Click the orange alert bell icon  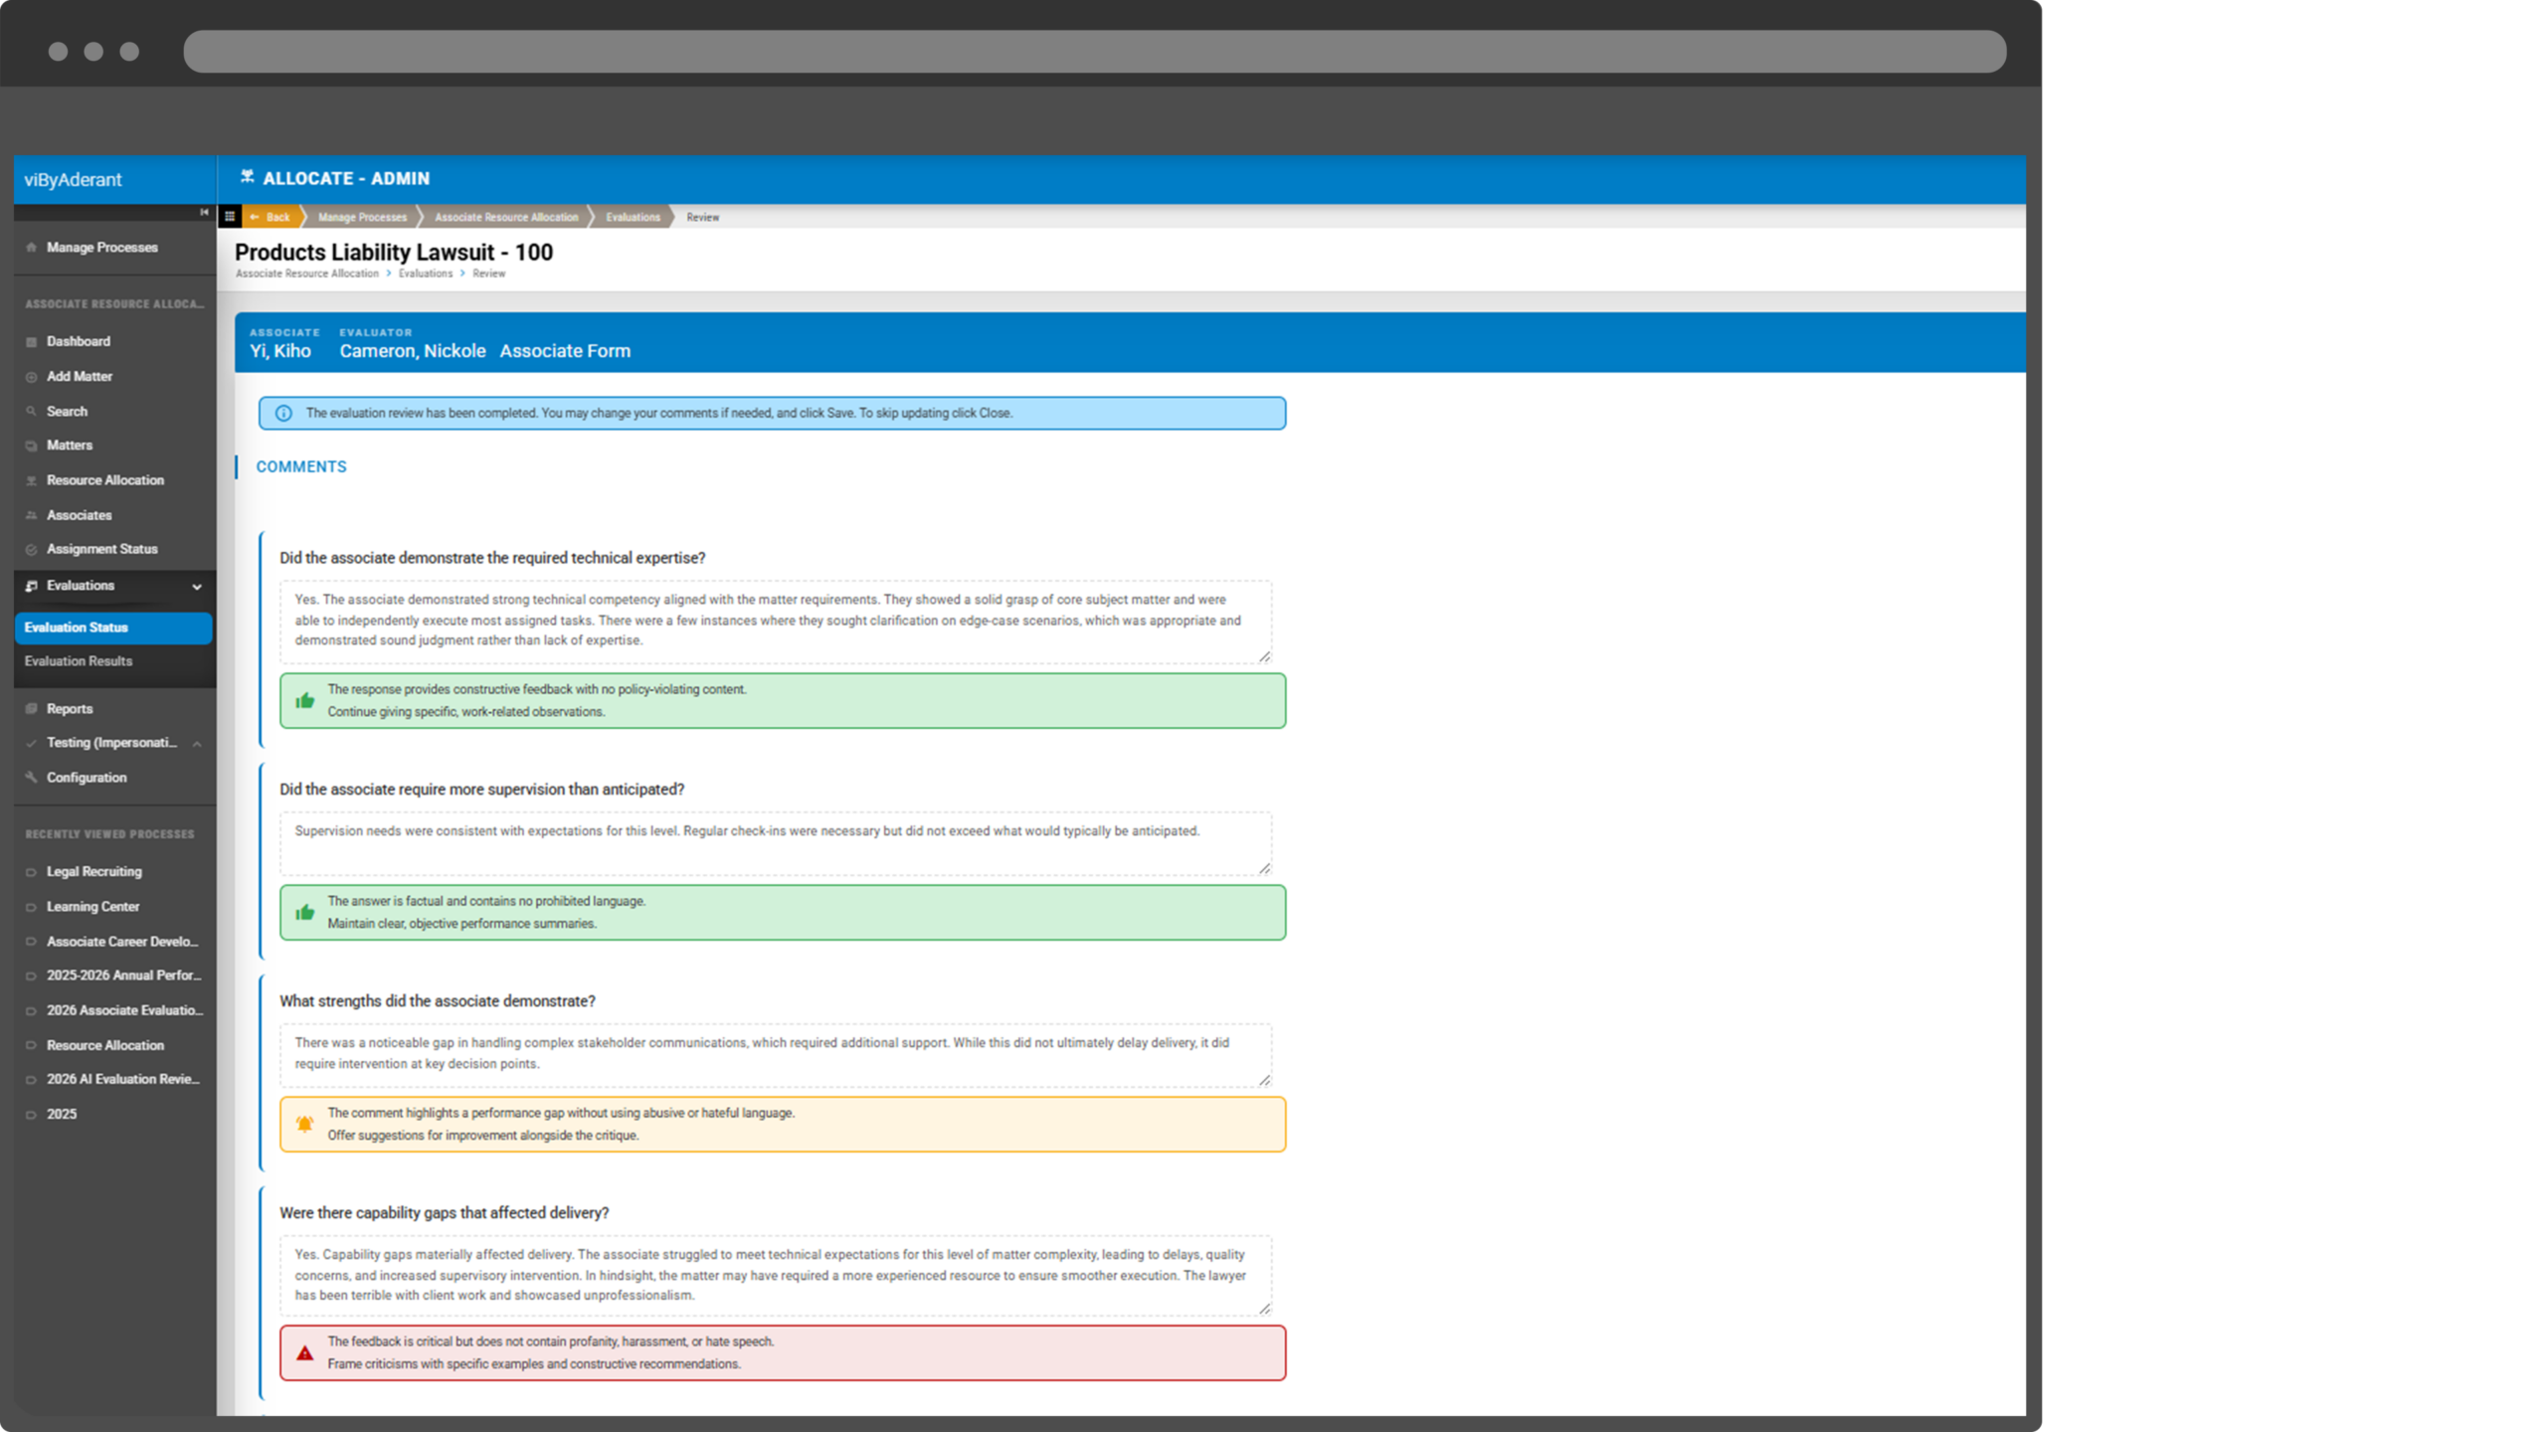305,1125
